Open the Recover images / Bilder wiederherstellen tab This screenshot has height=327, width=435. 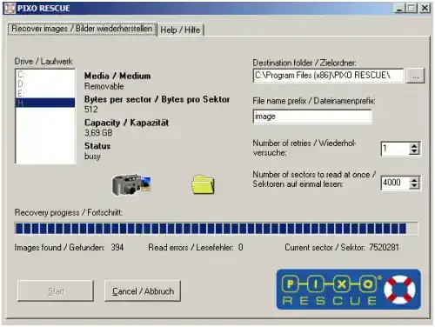pos(82,29)
